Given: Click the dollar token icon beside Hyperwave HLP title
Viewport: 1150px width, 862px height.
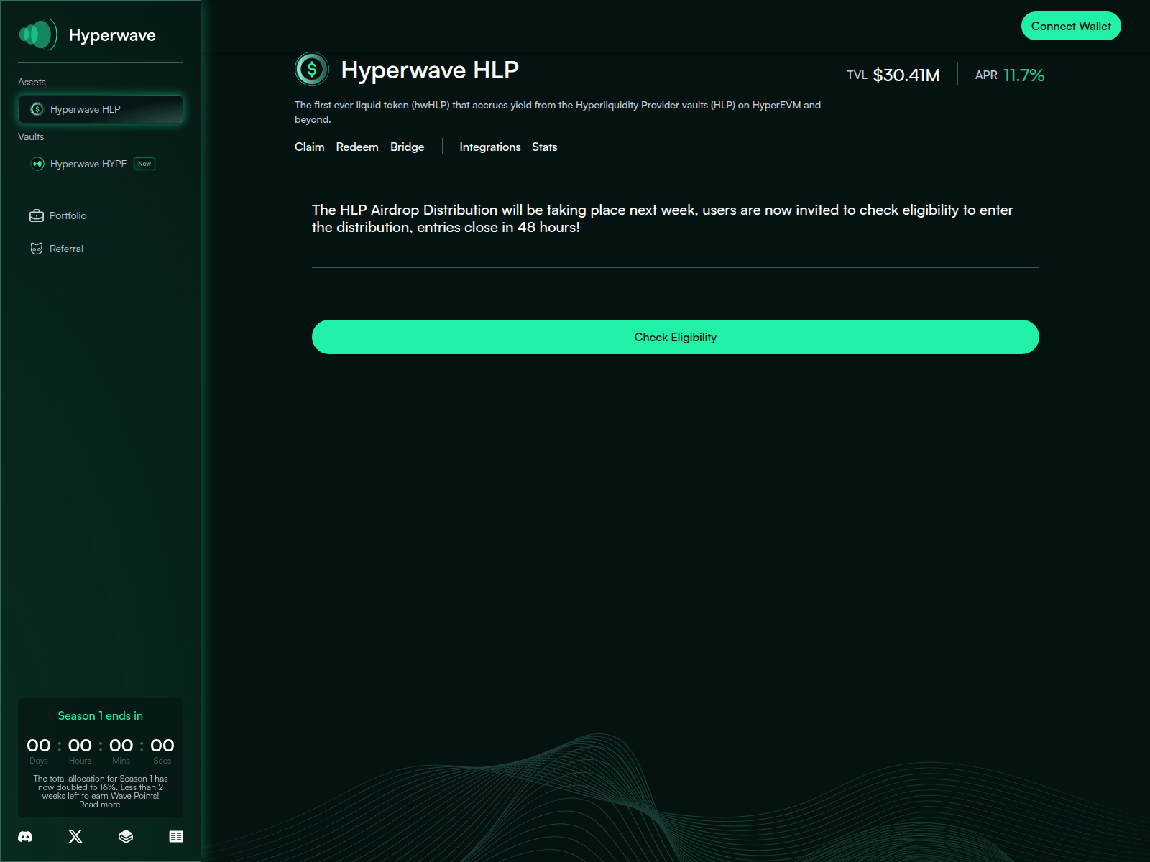Looking at the screenshot, I should click(312, 70).
